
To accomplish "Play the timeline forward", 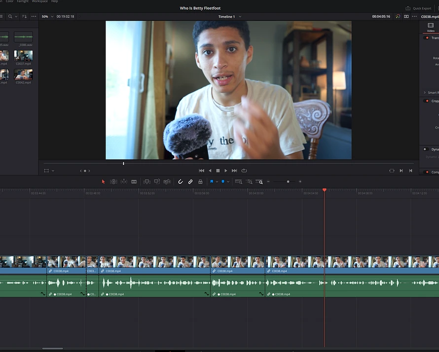I will pyautogui.click(x=226, y=171).
